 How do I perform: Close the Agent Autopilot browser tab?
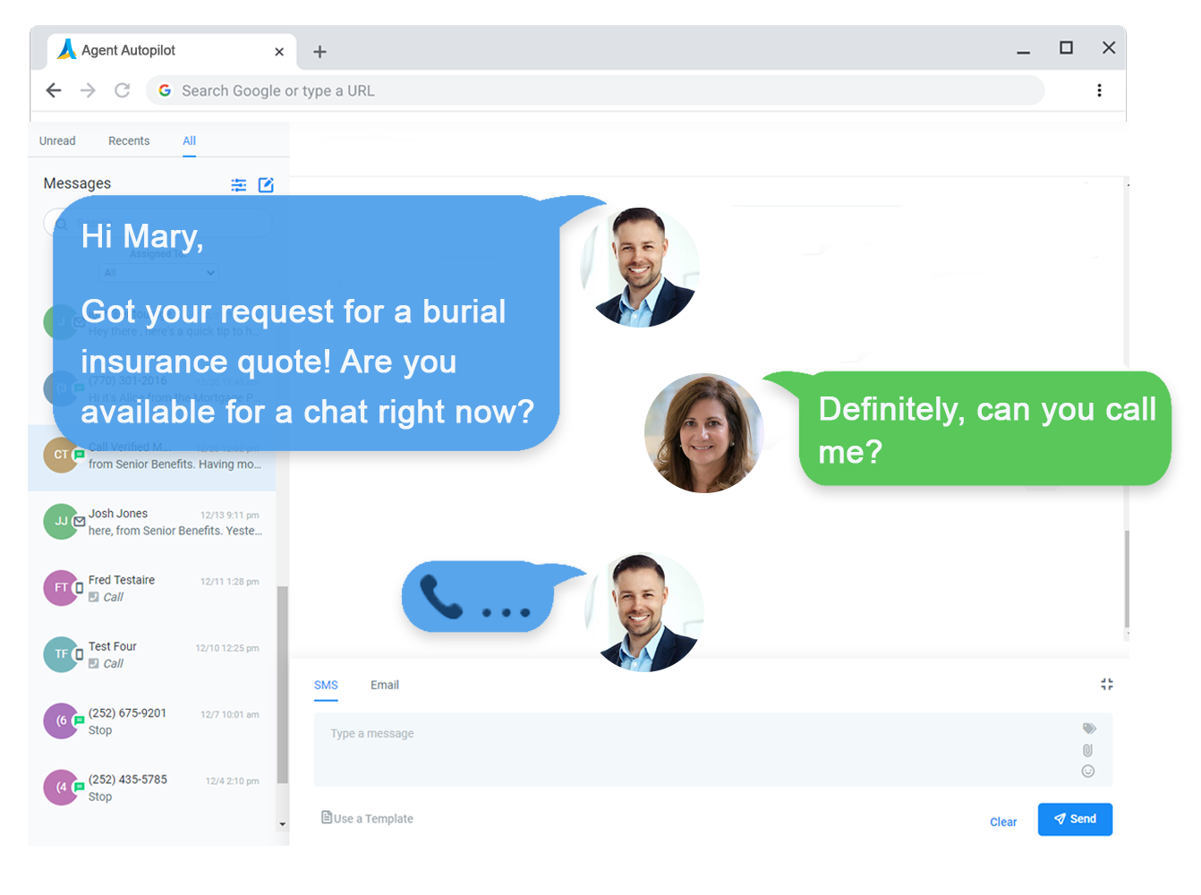279,52
